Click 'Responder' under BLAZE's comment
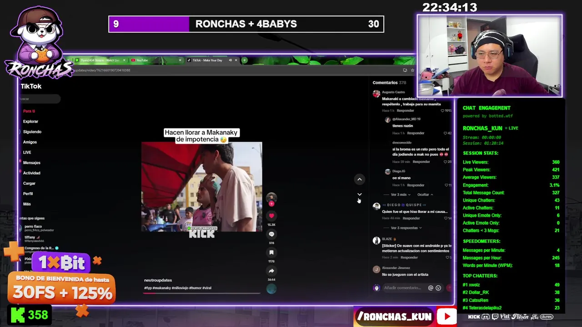582x327 pixels. pyautogui.click(x=409, y=258)
